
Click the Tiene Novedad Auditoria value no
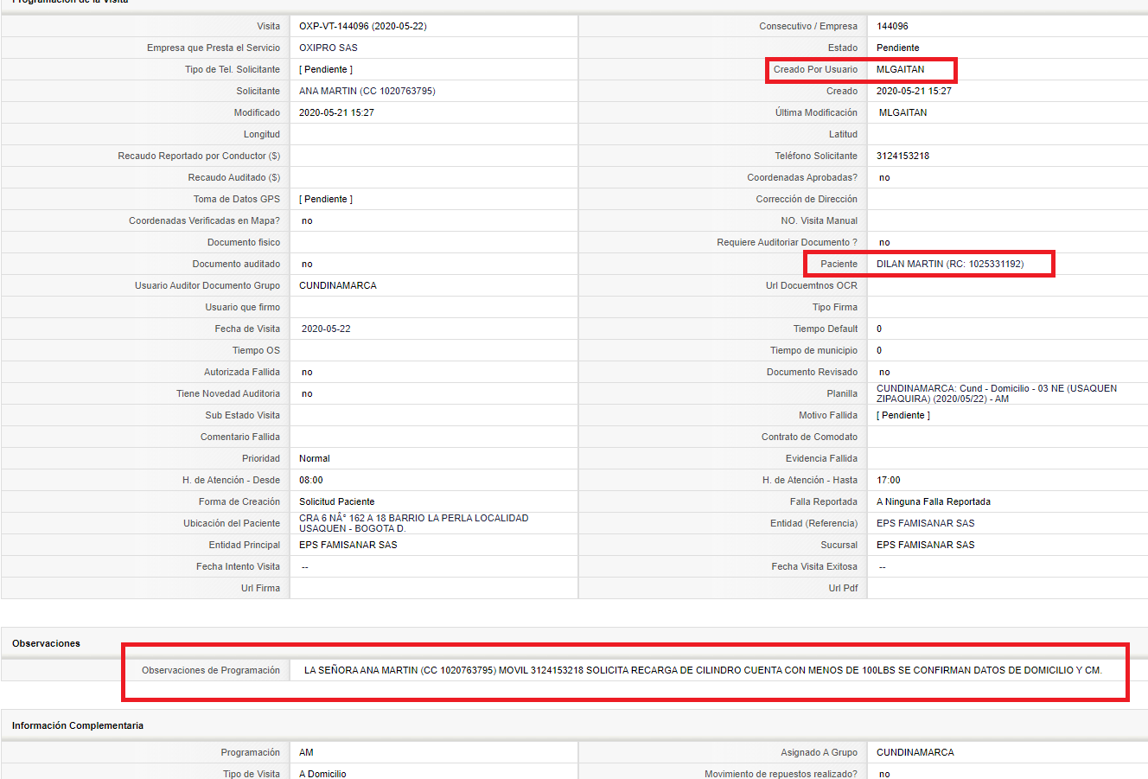[307, 393]
